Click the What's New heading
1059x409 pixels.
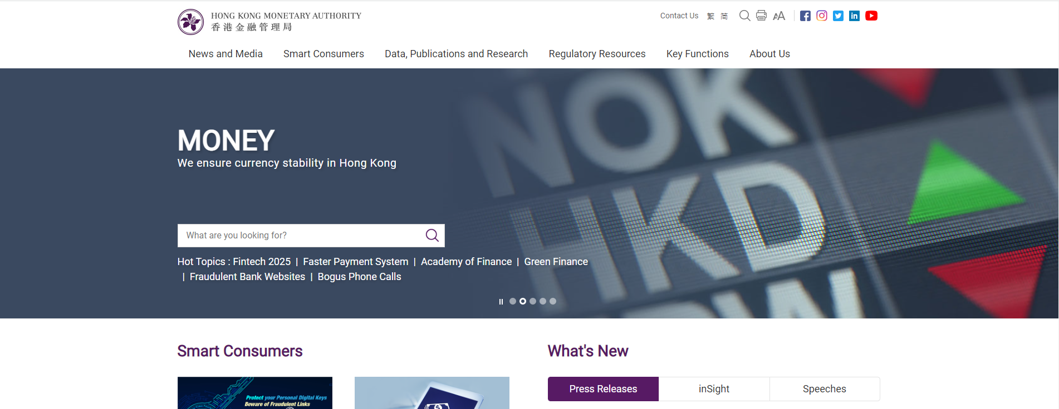[588, 351]
